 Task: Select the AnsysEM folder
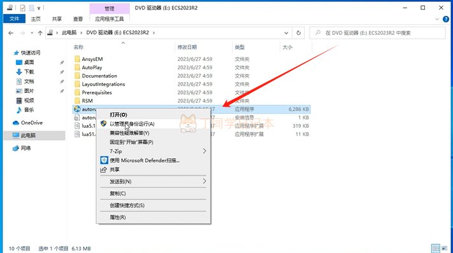[92, 59]
